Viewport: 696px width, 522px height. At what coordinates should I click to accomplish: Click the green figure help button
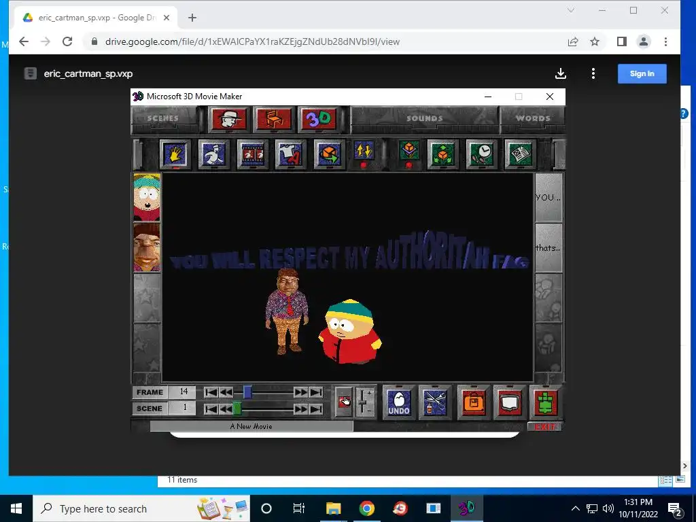coord(546,402)
